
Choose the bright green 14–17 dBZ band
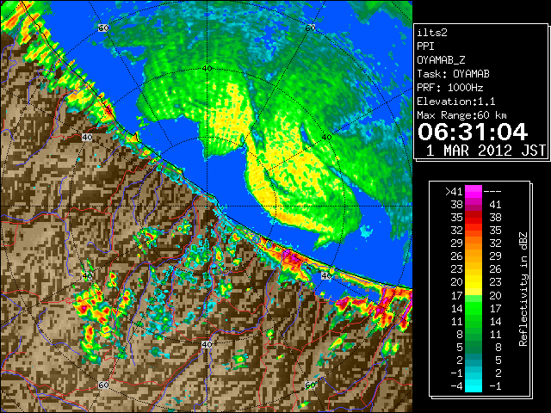[474, 308]
